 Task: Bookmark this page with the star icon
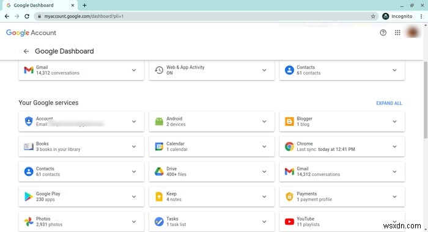click(x=373, y=16)
